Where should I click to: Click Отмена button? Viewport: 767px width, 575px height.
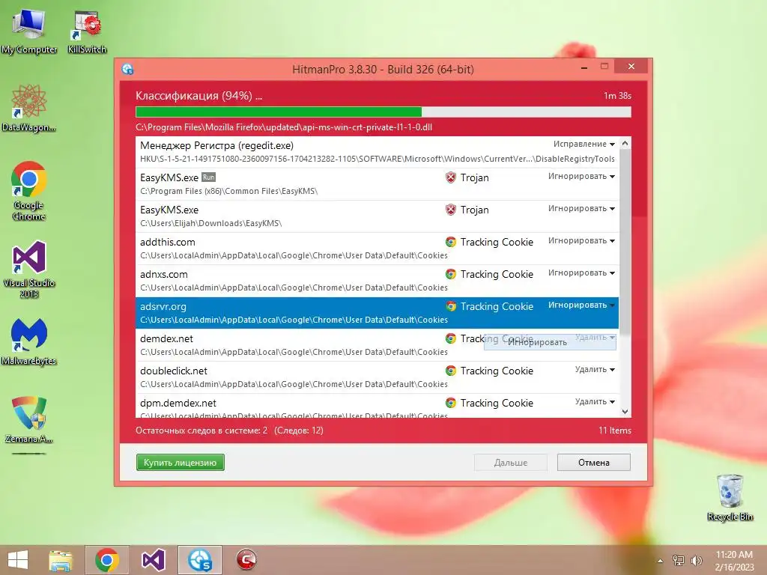594,463
